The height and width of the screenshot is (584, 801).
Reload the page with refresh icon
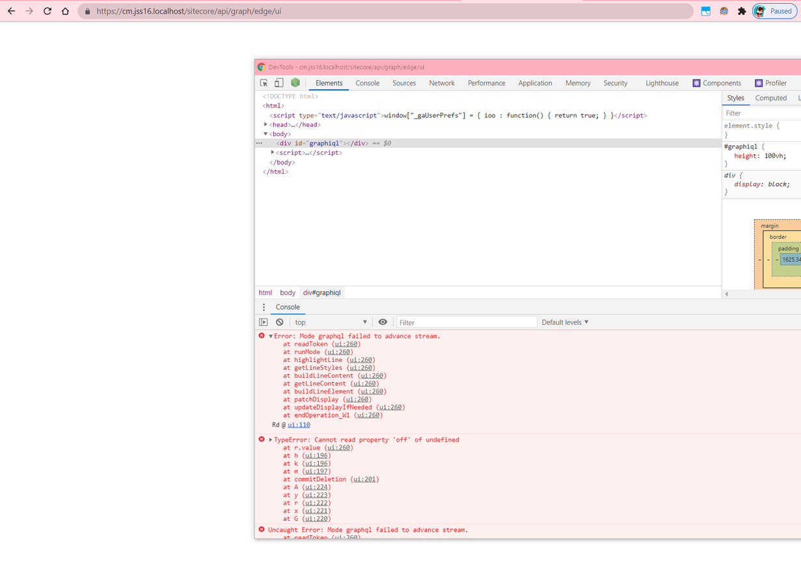(x=48, y=11)
